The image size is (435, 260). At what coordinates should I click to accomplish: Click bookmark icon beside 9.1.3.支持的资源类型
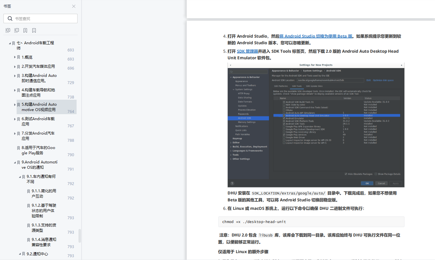point(29,225)
